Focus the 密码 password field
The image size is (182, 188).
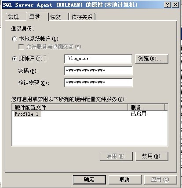tap(98, 71)
